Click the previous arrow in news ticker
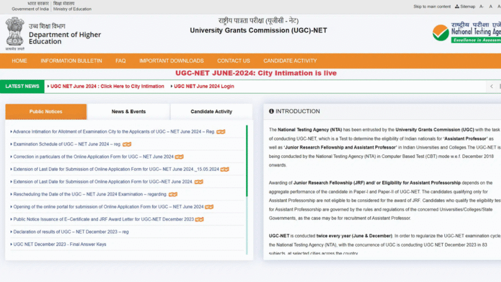This screenshot has height=282, width=501. pos(492,86)
